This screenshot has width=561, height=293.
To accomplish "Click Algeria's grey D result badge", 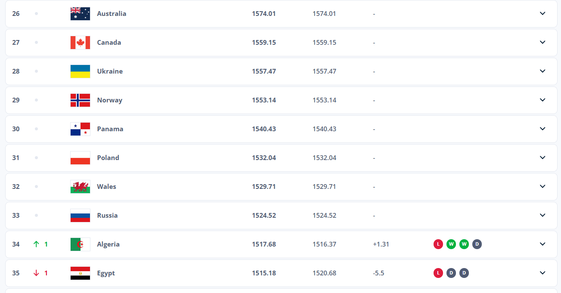I will [x=477, y=244].
